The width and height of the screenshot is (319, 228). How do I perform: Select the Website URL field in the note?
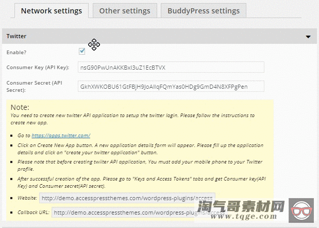point(127,198)
